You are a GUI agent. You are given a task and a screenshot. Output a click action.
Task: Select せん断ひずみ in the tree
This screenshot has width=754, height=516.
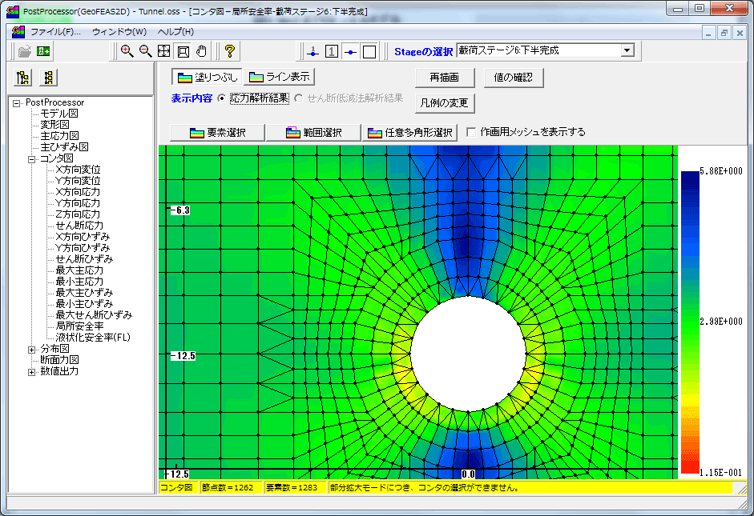coord(84,259)
